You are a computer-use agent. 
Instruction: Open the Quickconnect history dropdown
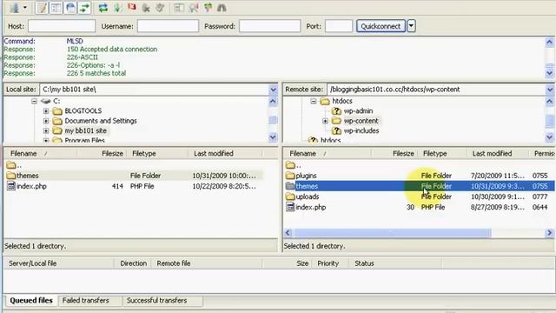tap(411, 26)
